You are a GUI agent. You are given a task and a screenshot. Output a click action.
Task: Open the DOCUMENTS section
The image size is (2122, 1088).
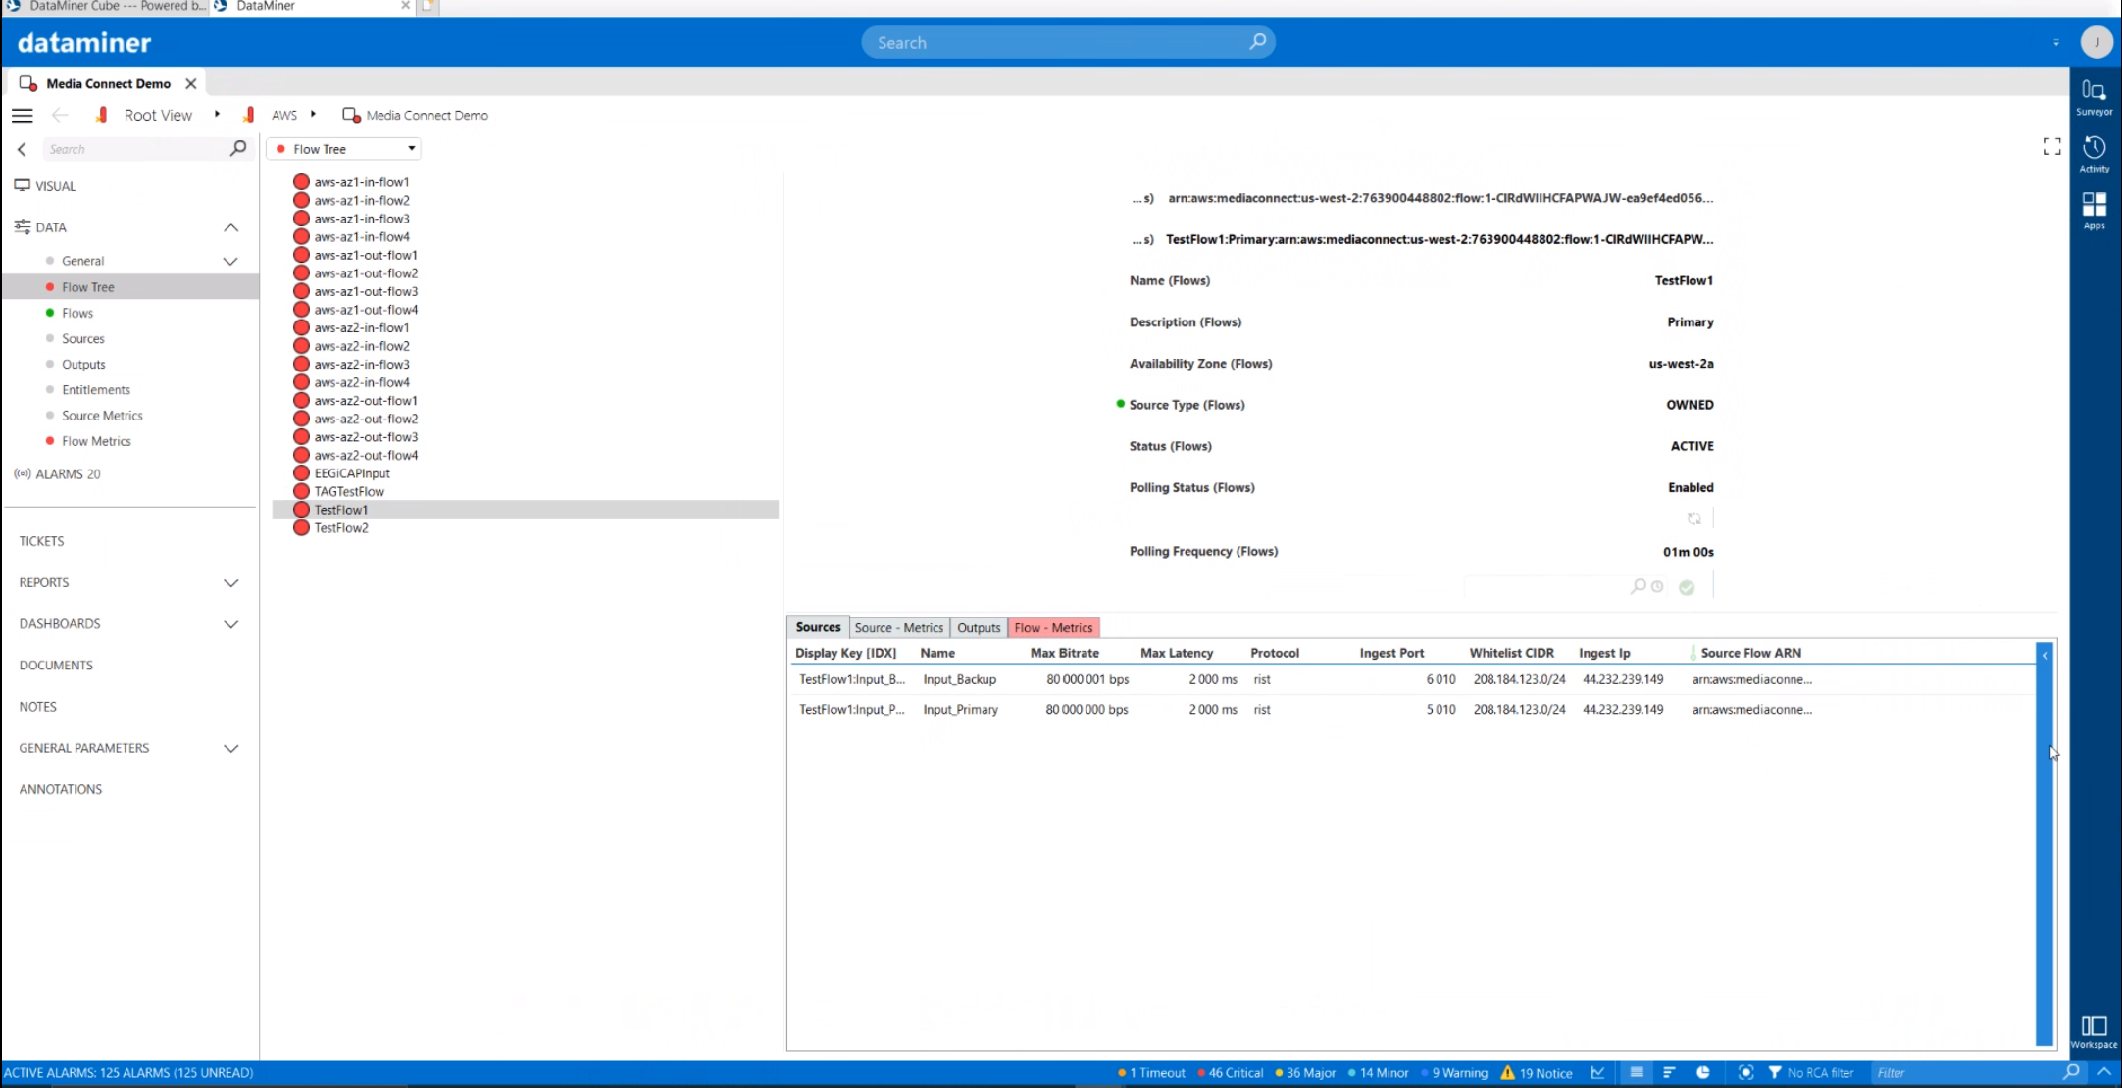(56, 666)
